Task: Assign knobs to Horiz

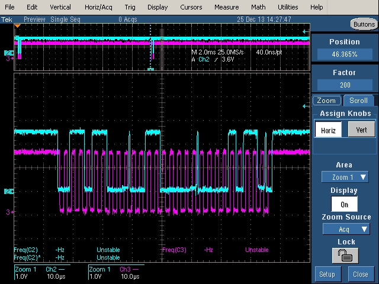Action: (x=328, y=130)
